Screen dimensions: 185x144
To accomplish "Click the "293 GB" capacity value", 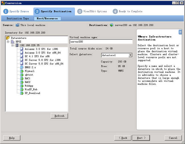I will pyautogui.click(x=122, y=62).
